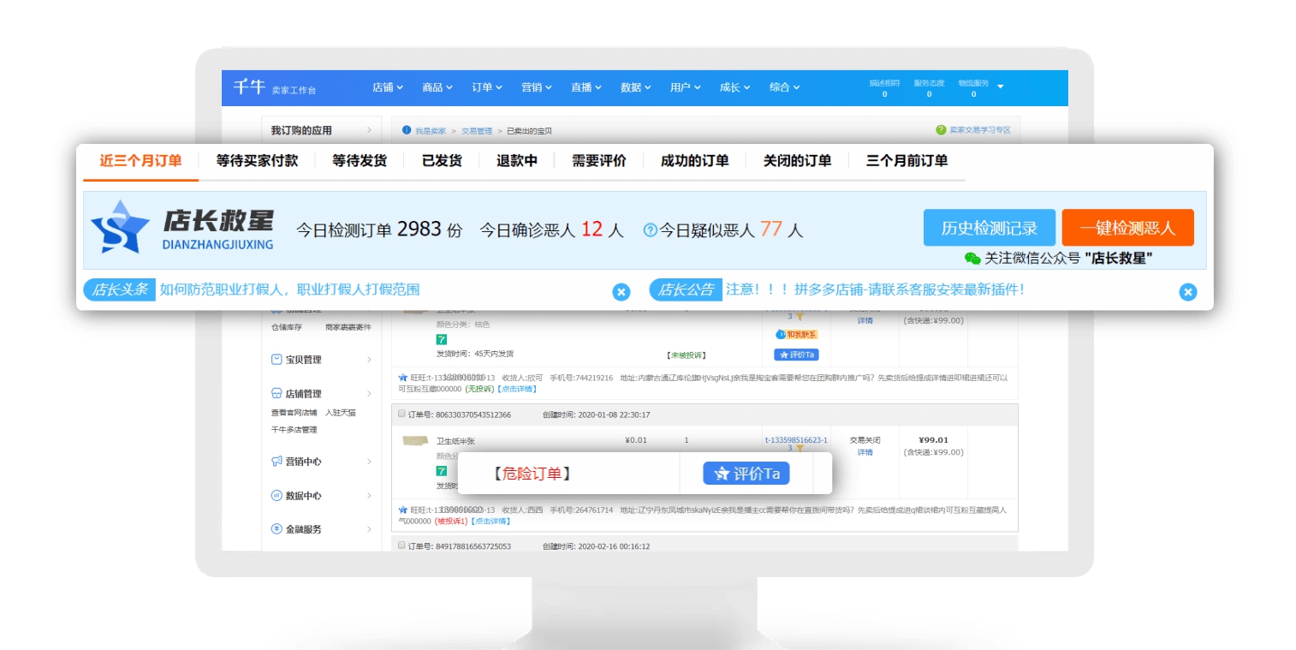Click the star icon inside 评价Ta popup button
The height and width of the screenshot is (650, 1296).
point(722,473)
